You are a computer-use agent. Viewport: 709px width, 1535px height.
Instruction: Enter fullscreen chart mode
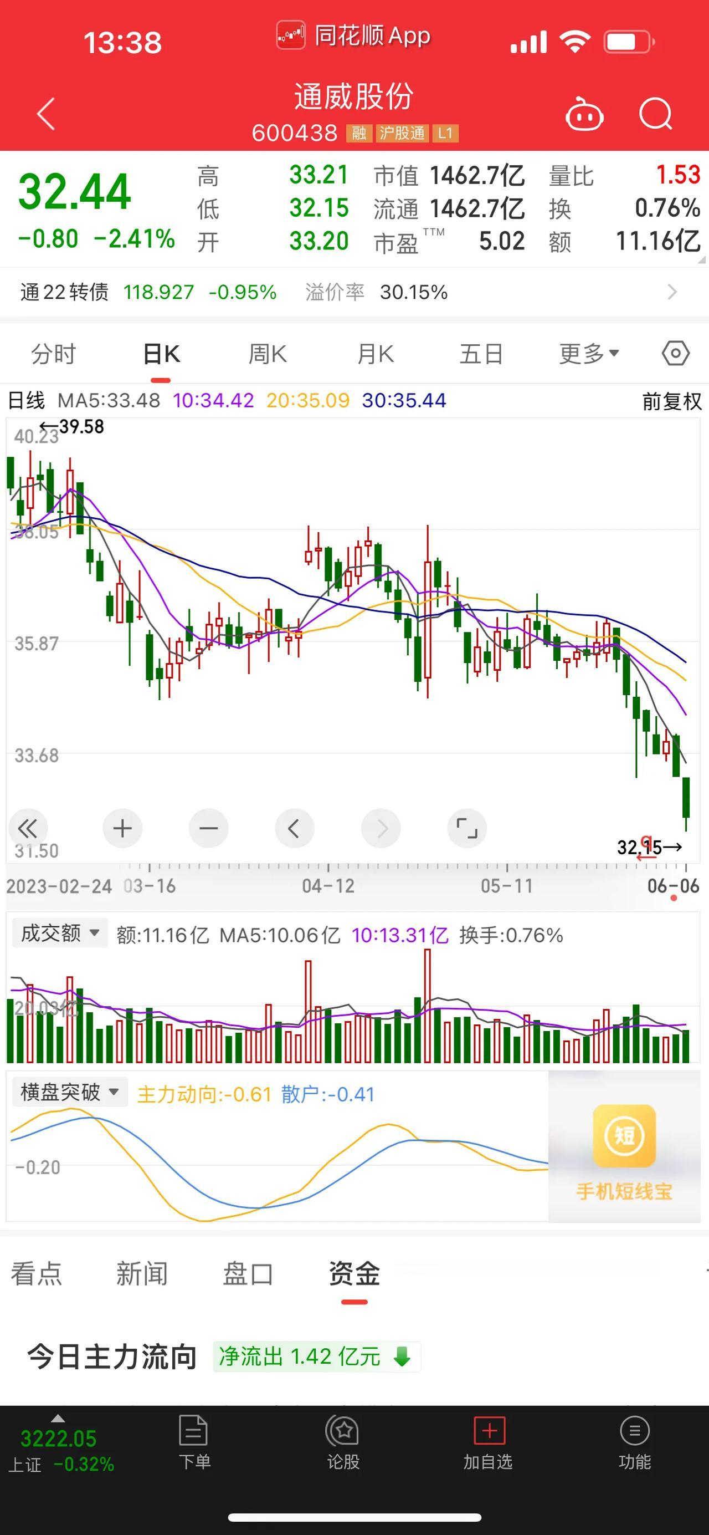467,828
